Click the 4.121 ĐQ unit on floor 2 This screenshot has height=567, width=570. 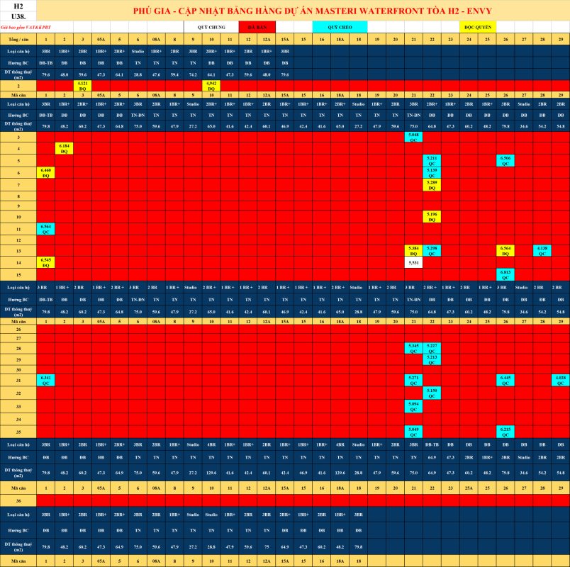pos(82,85)
